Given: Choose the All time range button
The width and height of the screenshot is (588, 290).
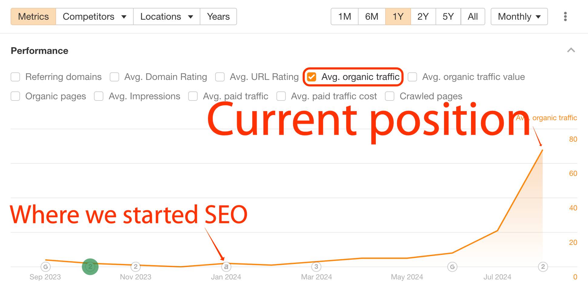Looking at the screenshot, I should click(473, 17).
